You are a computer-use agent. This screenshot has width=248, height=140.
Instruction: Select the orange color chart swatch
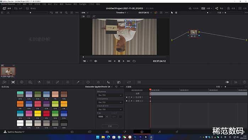20,104
